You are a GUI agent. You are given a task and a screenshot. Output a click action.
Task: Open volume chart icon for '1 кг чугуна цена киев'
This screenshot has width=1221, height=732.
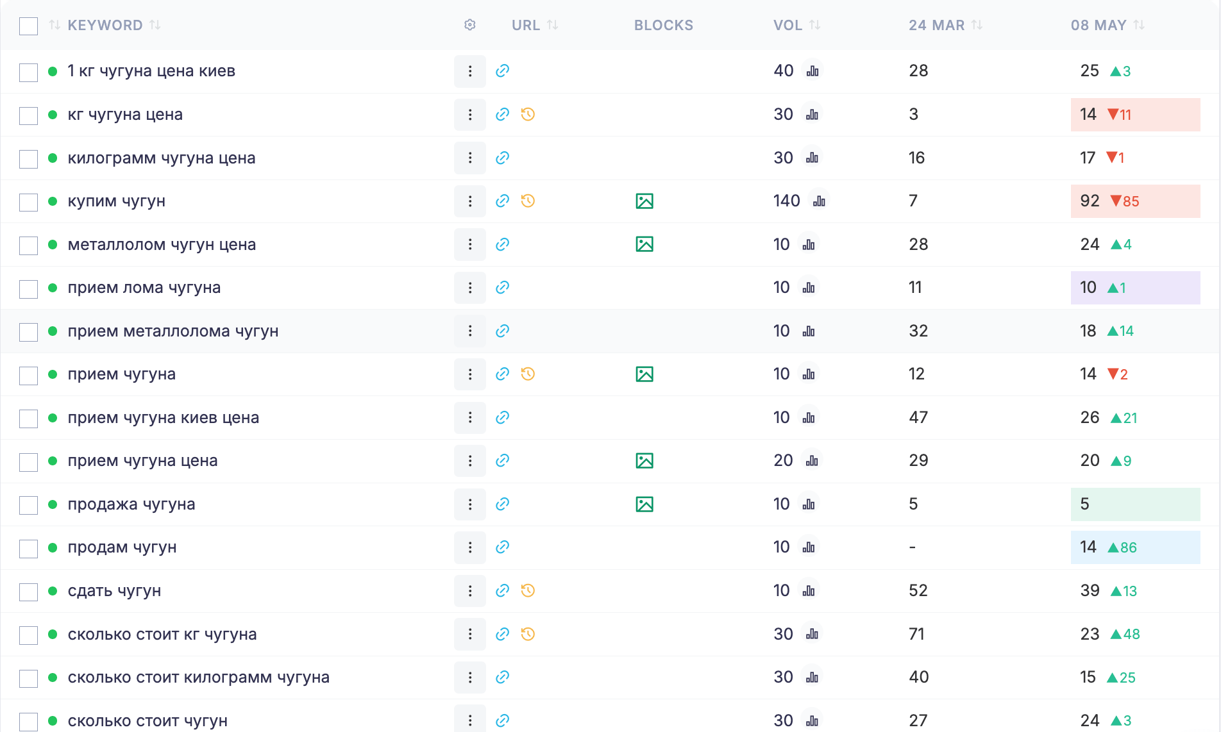tap(813, 71)
